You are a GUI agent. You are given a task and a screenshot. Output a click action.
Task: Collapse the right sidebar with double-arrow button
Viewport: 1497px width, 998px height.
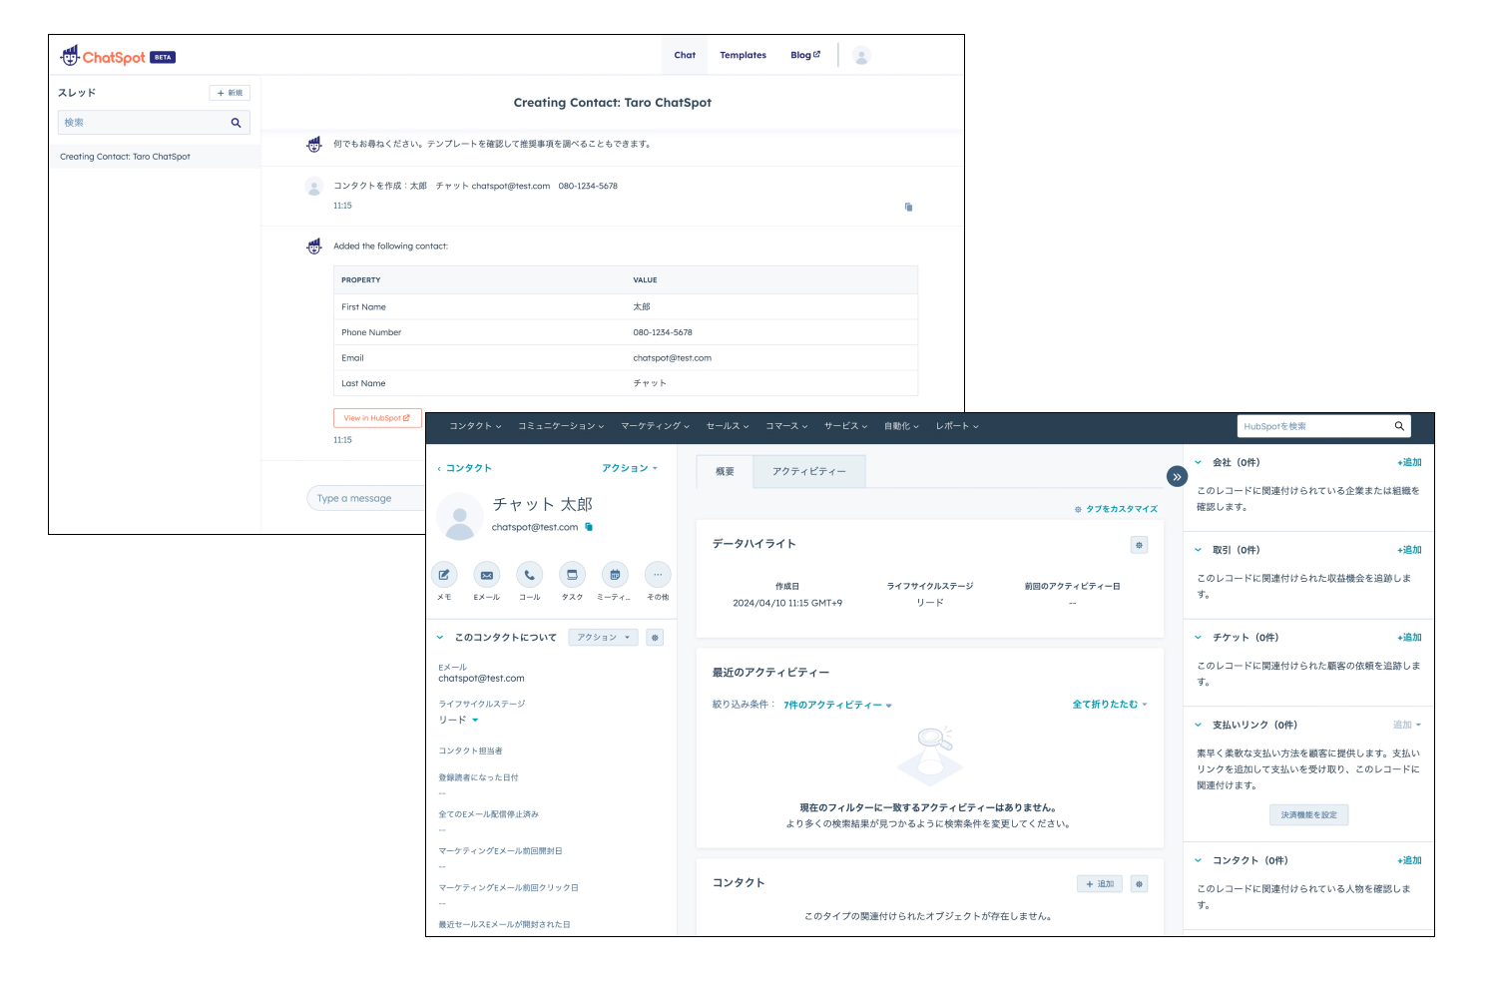pyautogui.click(x=1177, y=477)
